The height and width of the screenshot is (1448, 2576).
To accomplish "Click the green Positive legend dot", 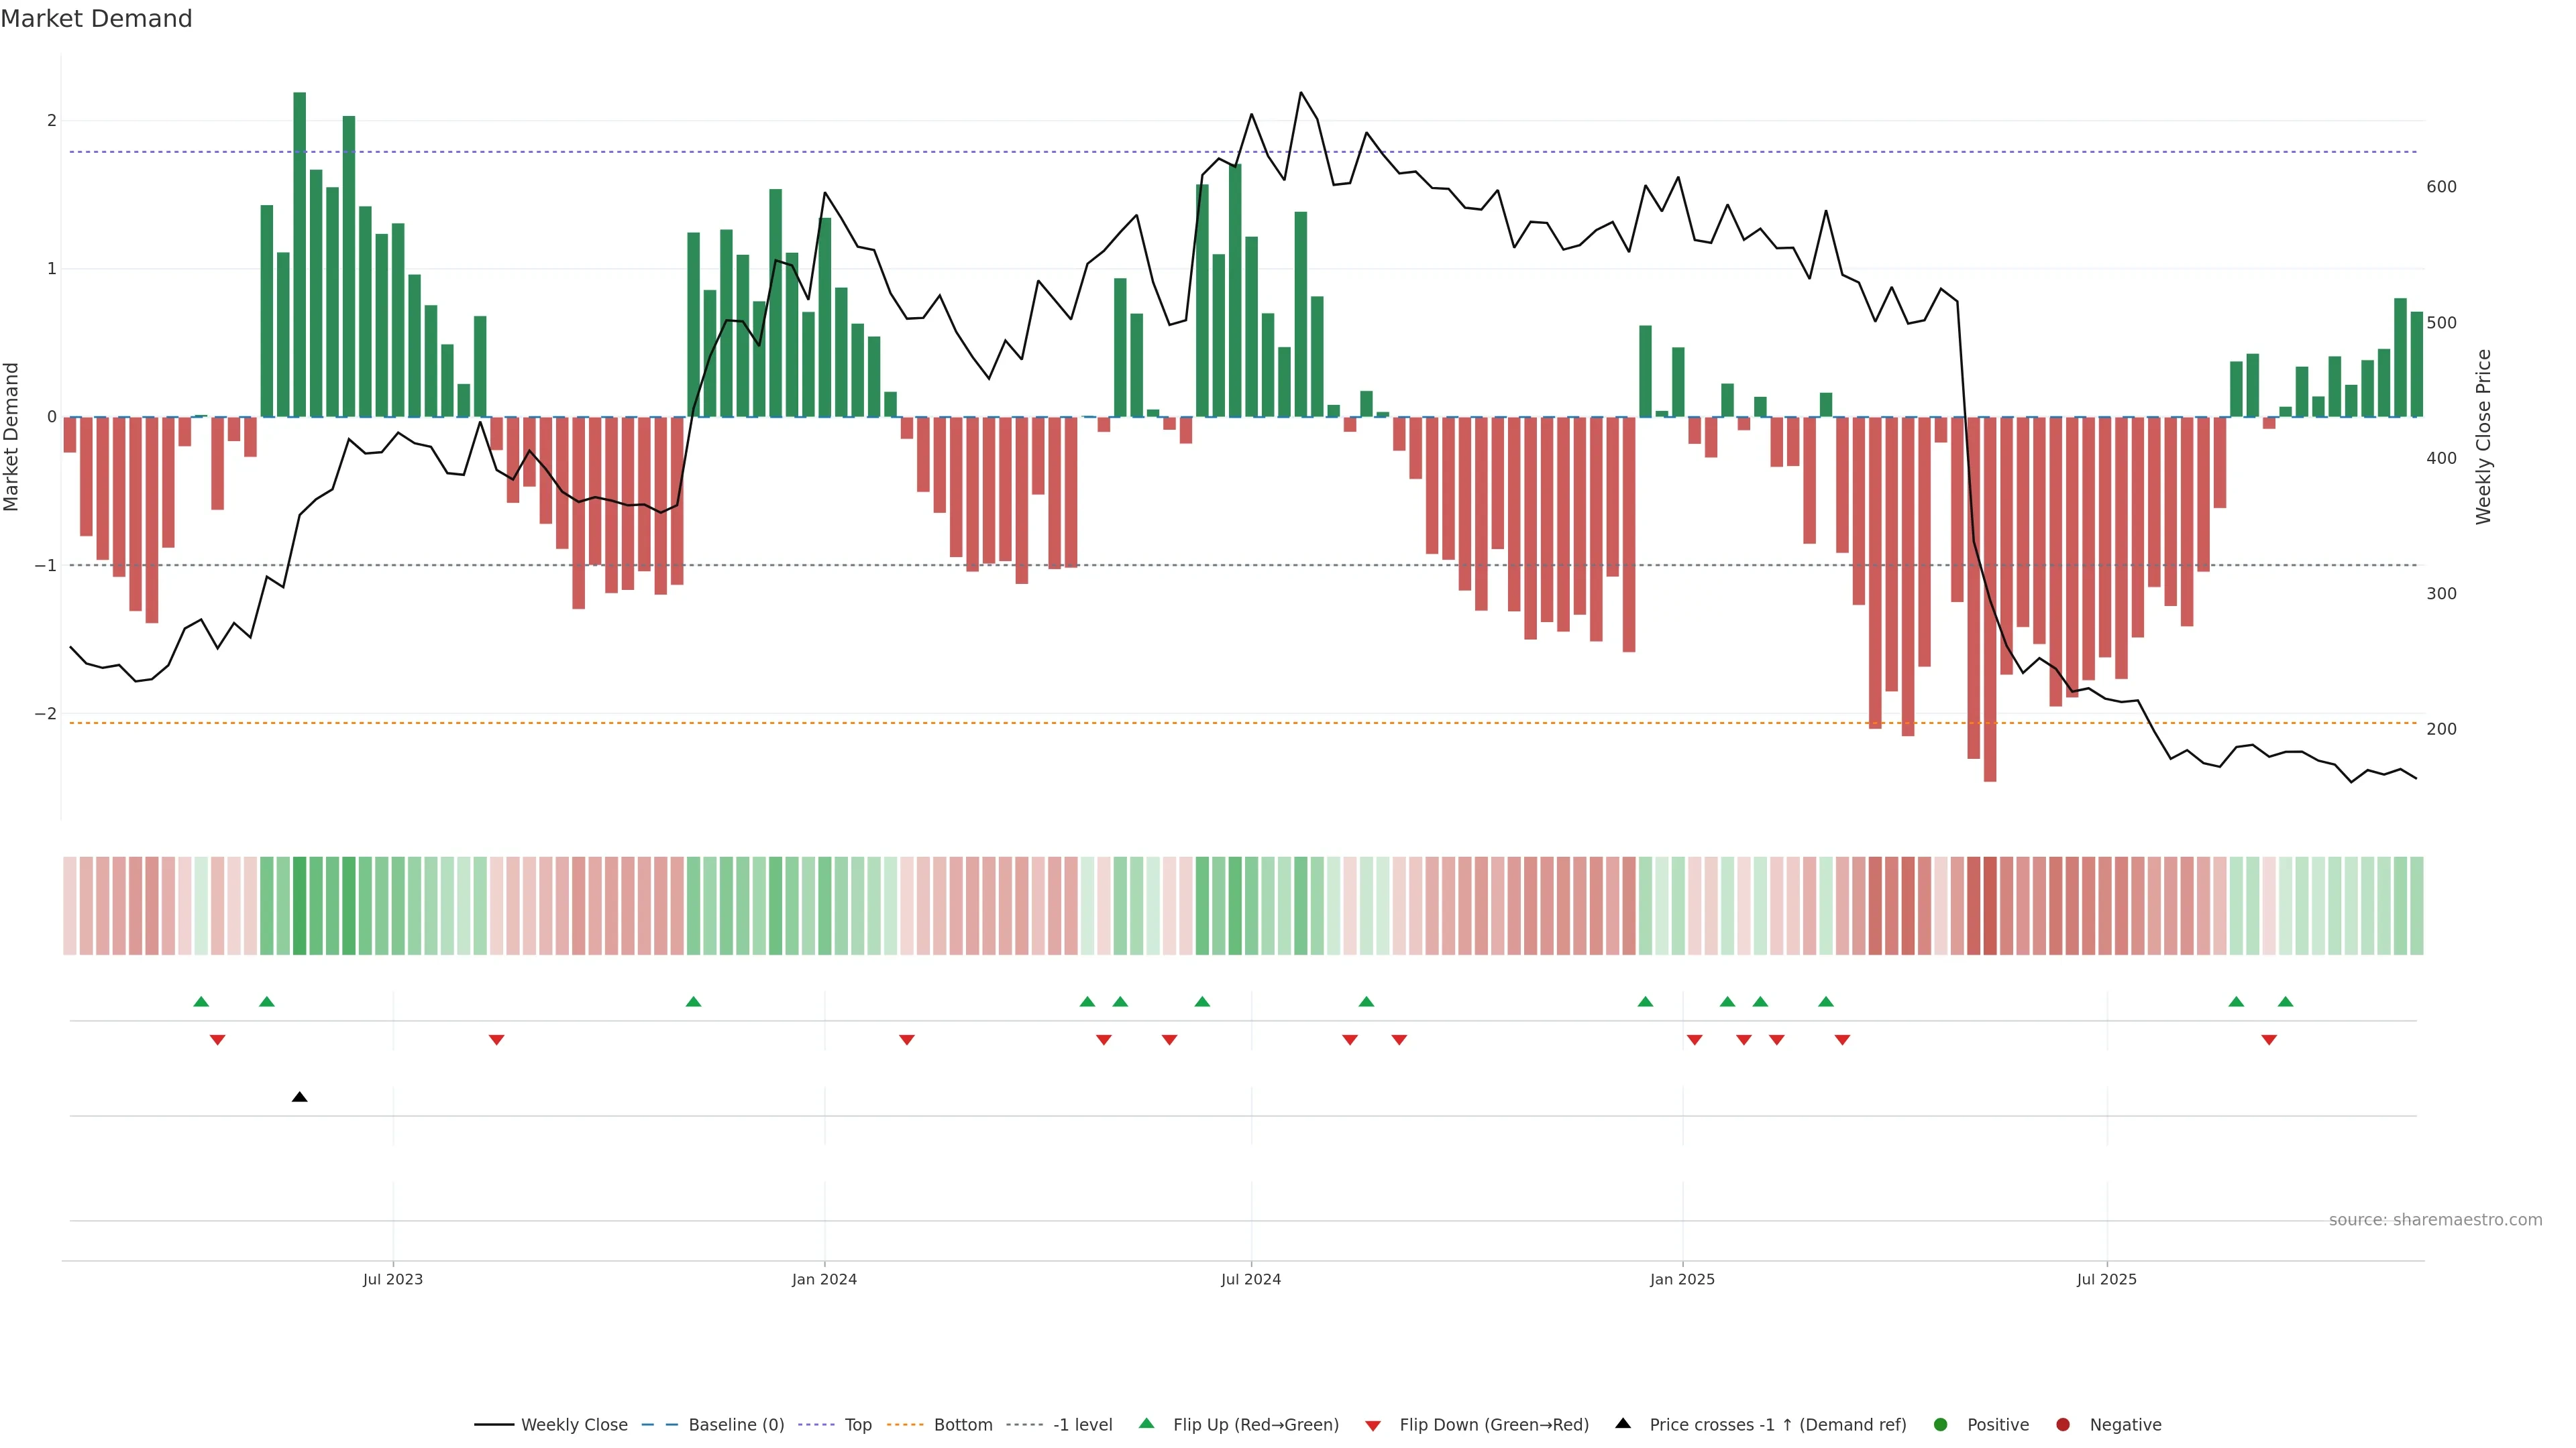I will (x=1941, y=1425).
